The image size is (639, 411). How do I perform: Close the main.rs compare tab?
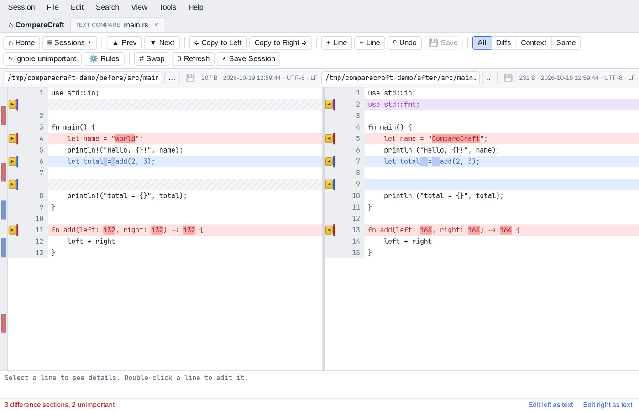[x=156, y=25]
